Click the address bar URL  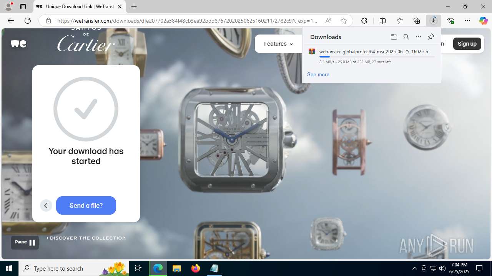(x=187, y=21)
